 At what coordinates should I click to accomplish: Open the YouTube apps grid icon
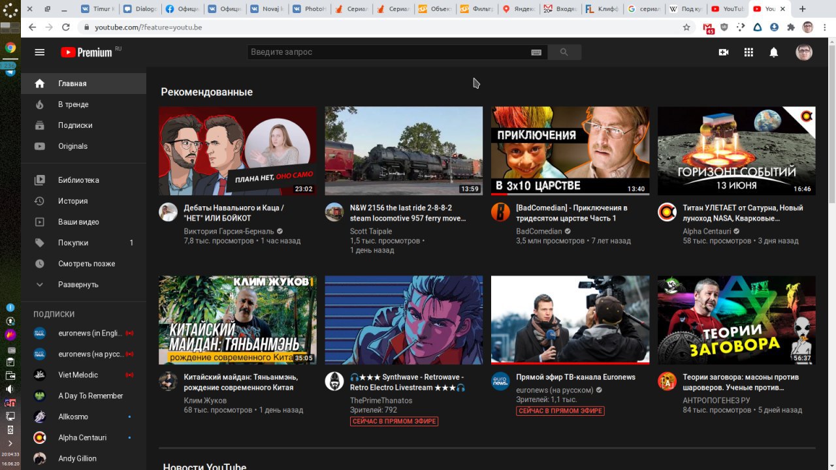tap(748, 52)
